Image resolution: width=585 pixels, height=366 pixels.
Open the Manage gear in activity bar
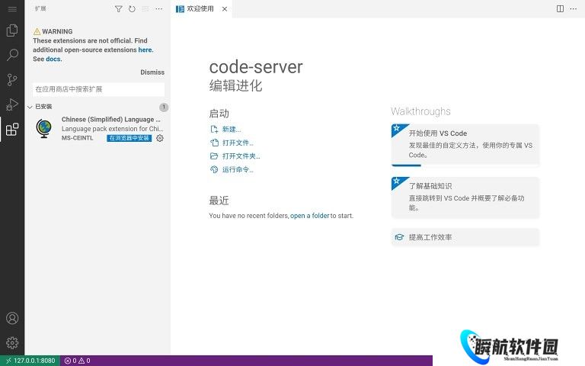(12, 342)
